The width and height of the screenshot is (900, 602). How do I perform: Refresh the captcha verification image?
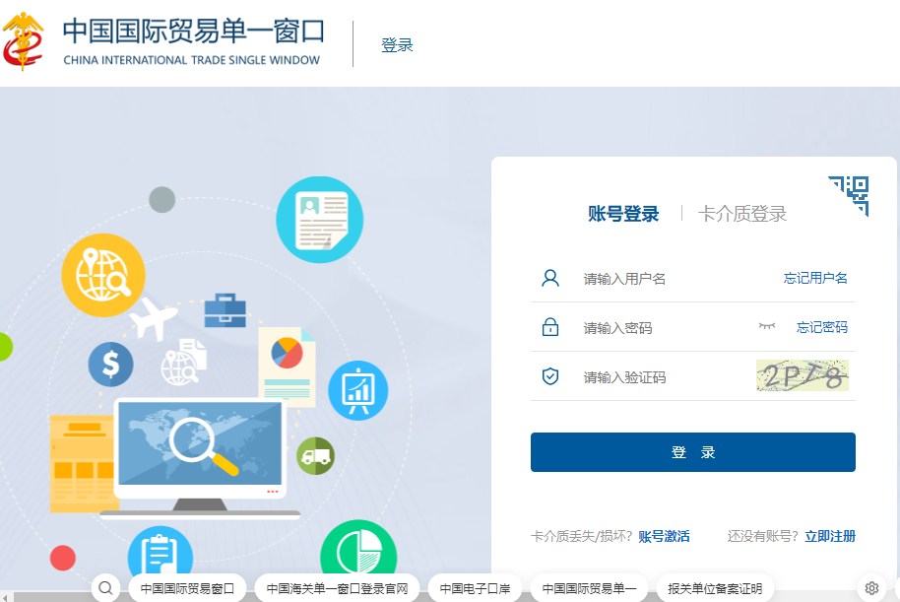(x=803, y=375)
